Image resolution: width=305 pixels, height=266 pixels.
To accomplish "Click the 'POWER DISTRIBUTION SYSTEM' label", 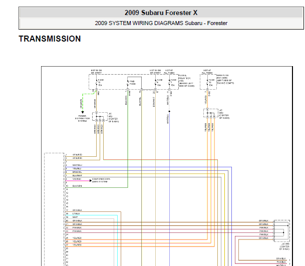I will click(82, 118).
